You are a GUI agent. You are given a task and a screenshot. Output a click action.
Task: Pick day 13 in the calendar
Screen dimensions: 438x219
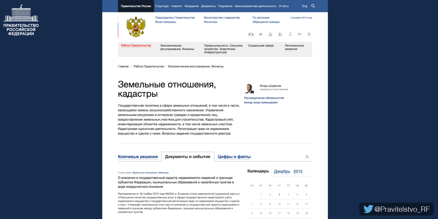coord(307,204)
